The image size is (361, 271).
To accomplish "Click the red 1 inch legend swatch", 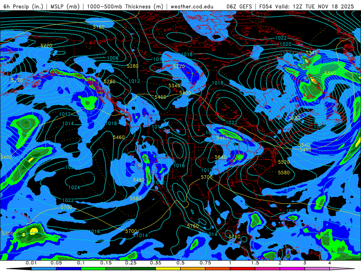I will [x=243, y=269].
